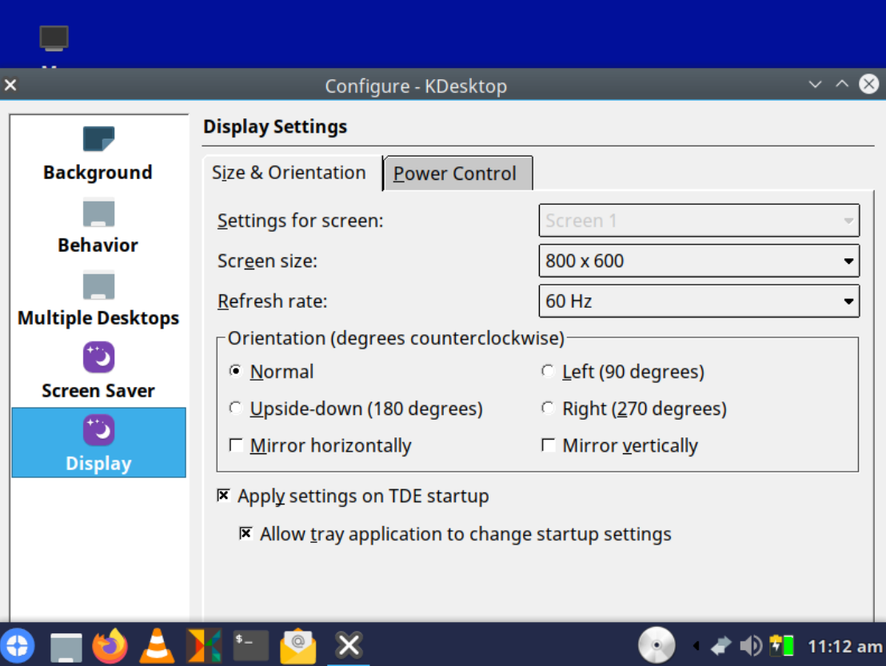Select Upside-down (180 degrees) orientation
Image resolution: width=886 pixels, height=666 pixels.
point(355,409)
